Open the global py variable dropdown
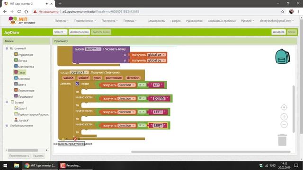 point(156,60)
